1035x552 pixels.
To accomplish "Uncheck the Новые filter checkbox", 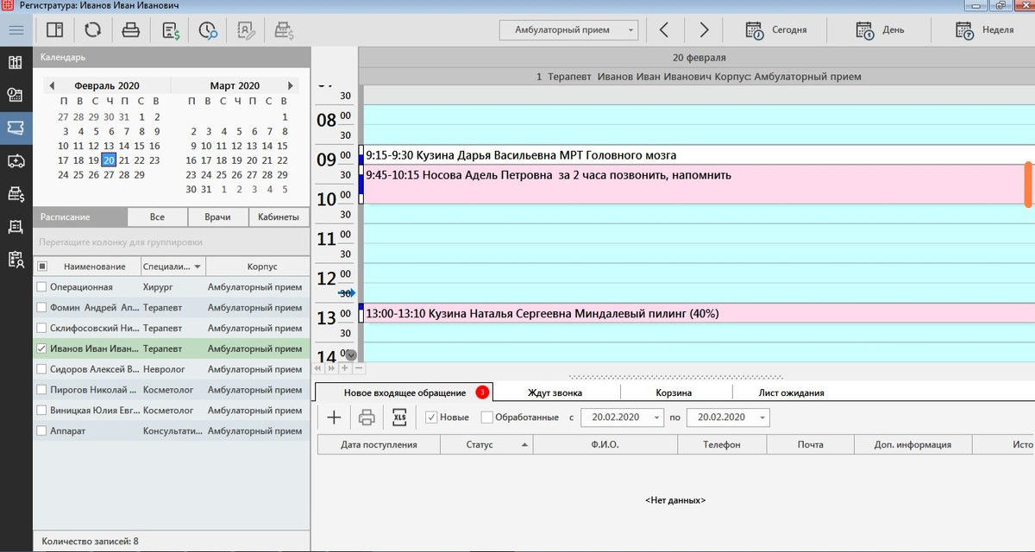I will pyautogui.click(x=432, y=417).
